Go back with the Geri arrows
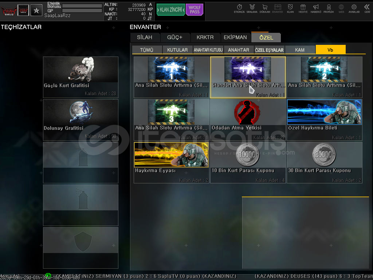This screenshot has width=373, height=280. tap(367, 9)
